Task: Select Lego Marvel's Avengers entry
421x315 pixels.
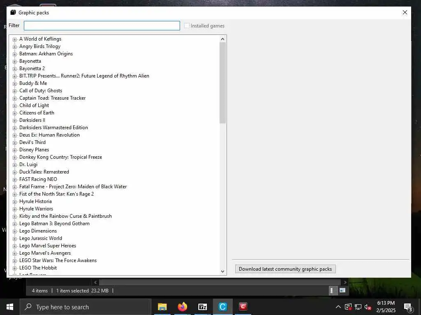Action: (x=45, y=253)
